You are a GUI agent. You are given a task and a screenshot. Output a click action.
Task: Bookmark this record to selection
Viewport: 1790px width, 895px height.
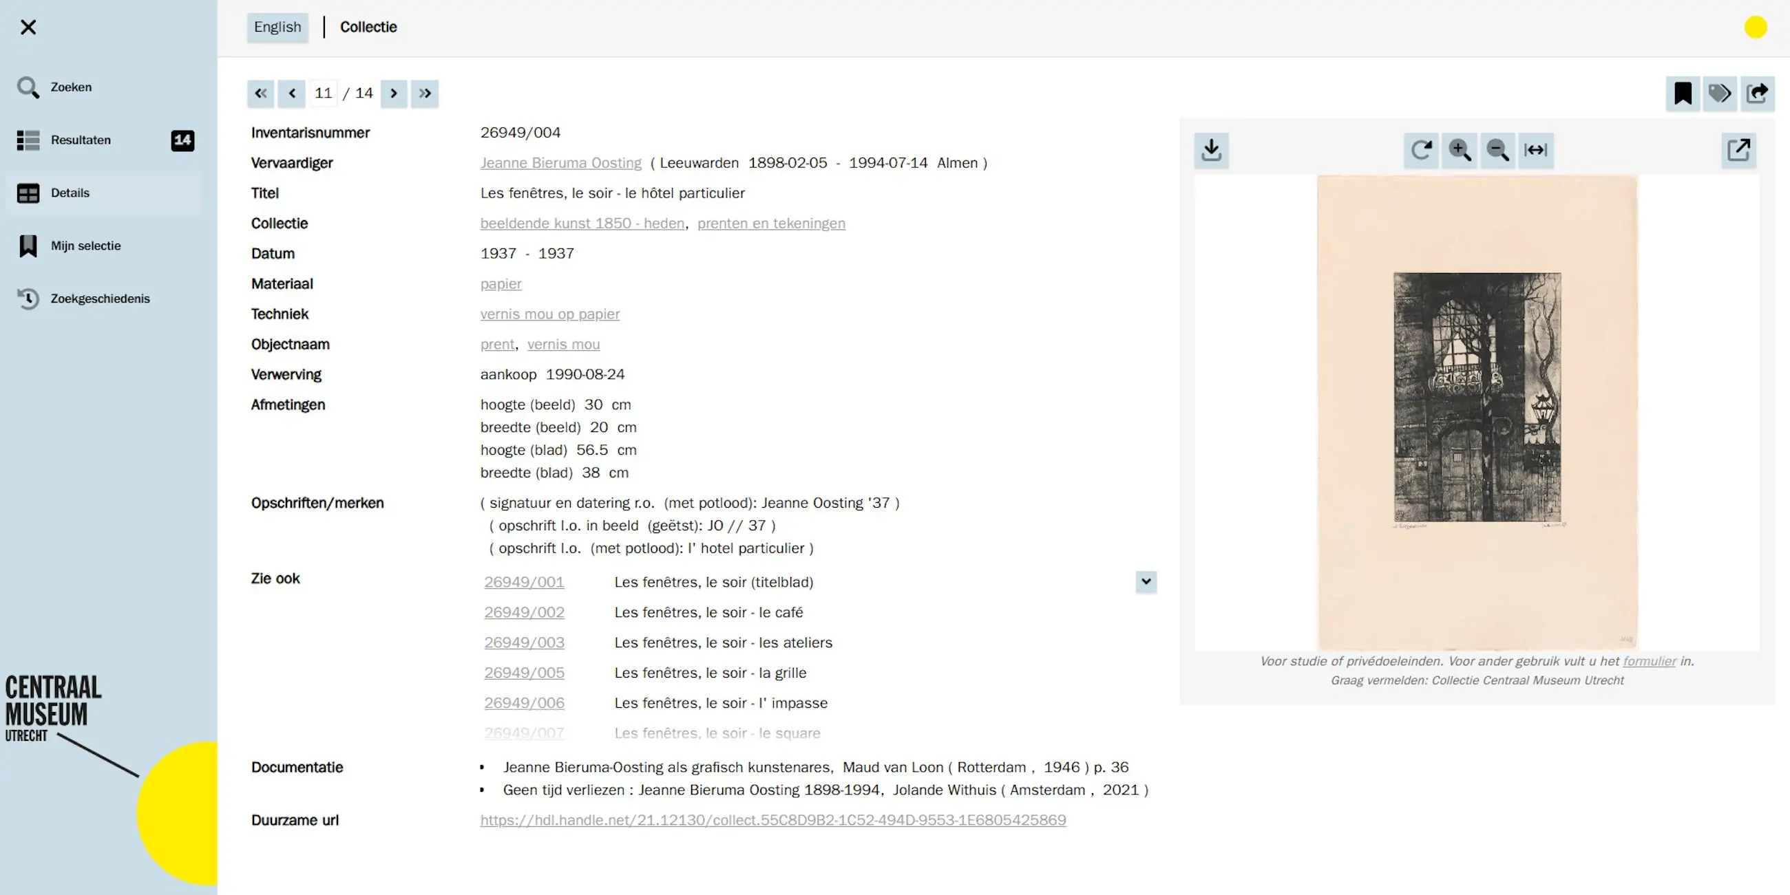pos(1683,94)
